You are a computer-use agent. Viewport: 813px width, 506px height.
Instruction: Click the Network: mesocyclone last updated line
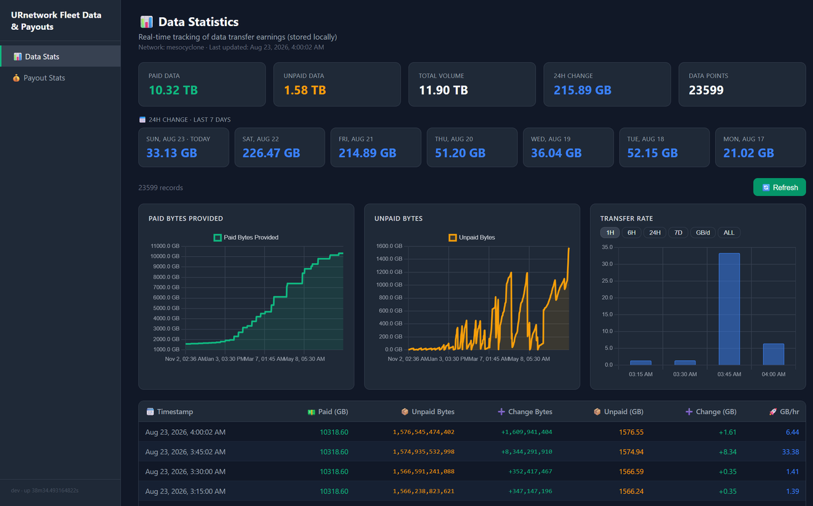point(231,47)
